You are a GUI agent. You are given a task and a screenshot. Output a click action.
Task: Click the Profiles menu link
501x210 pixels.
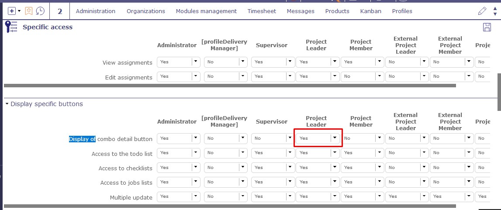pyautogui.click(x=402, y=11)
